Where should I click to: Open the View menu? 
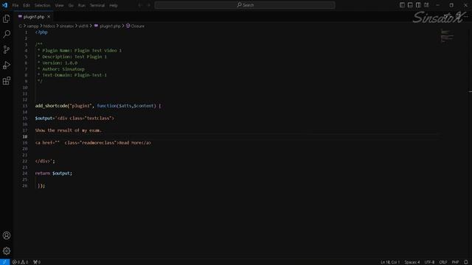59,5
